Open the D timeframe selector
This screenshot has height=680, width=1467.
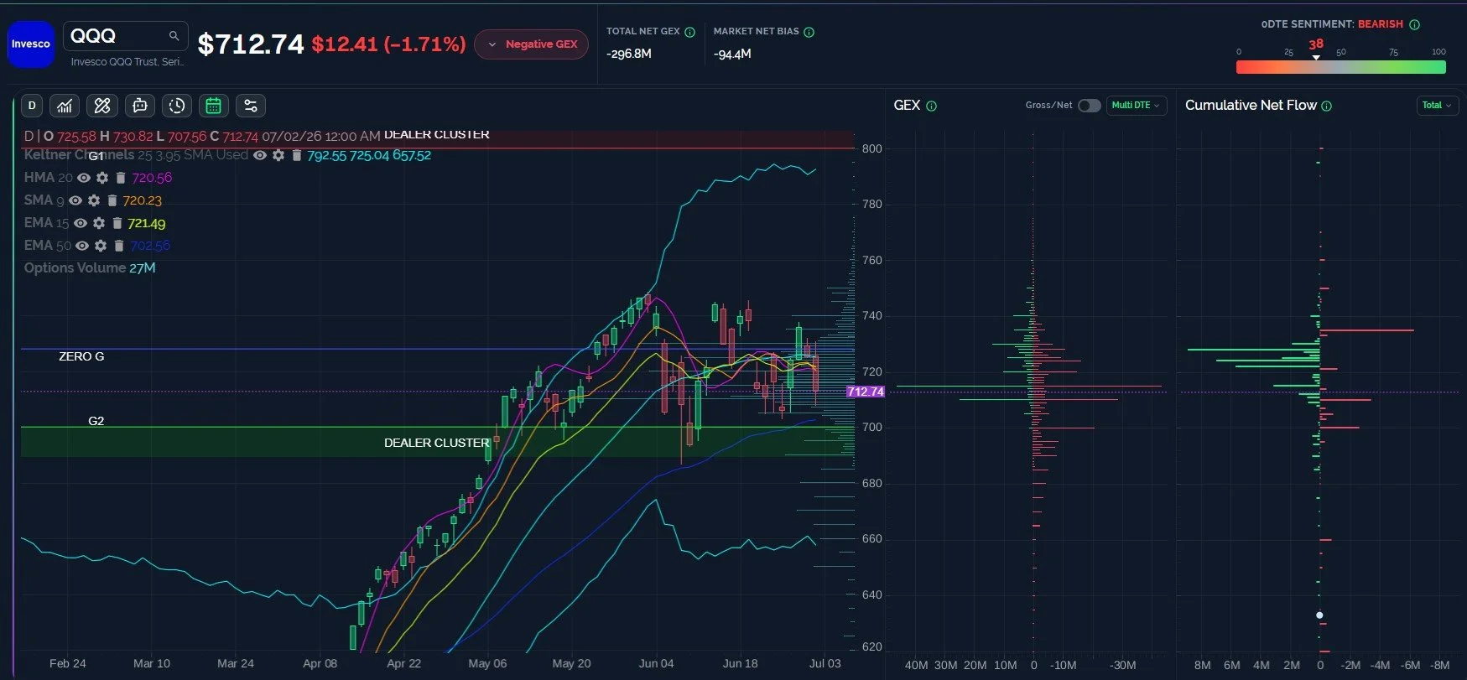pyautogui.click(x=32, y=106)
